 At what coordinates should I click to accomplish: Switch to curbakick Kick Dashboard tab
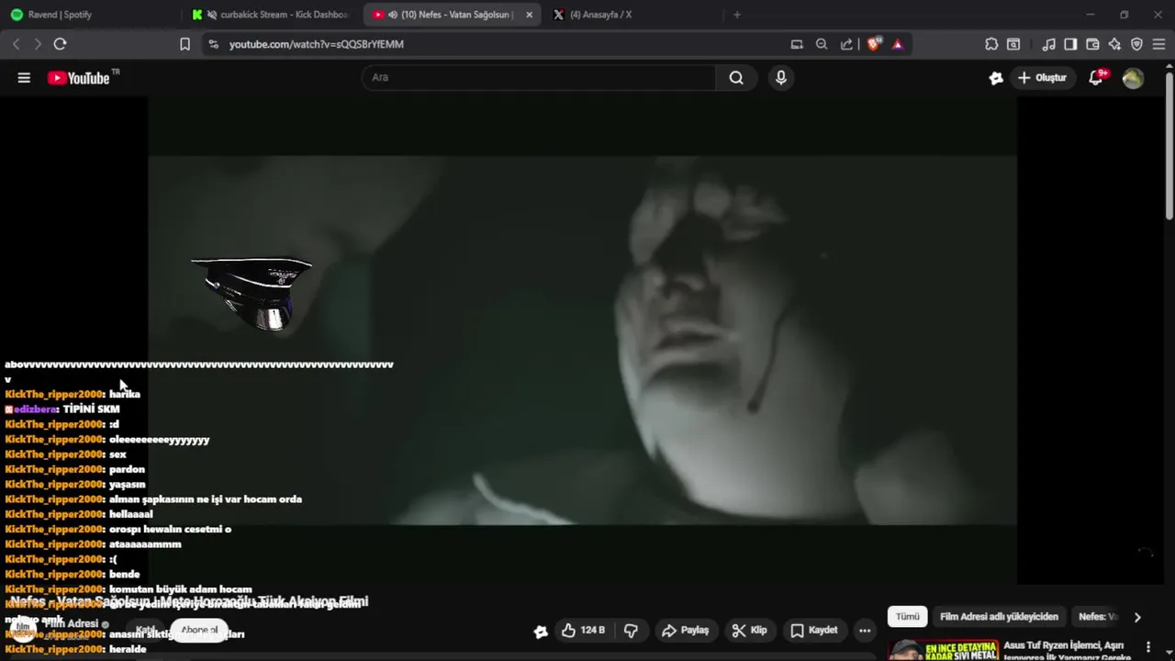point(272,15)
